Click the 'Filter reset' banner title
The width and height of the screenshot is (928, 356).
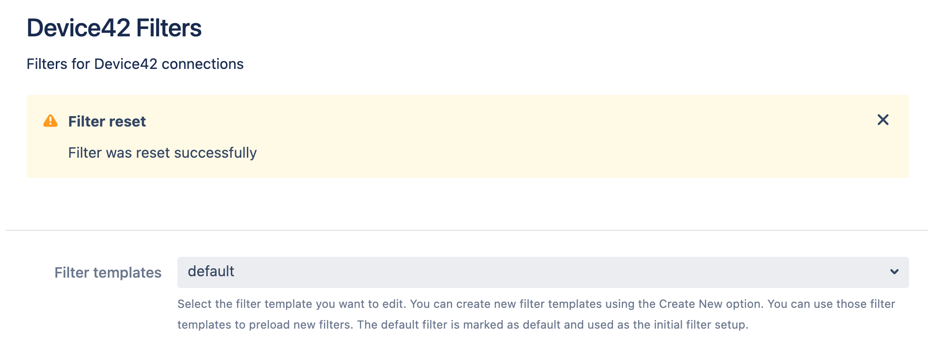(107, 121)
